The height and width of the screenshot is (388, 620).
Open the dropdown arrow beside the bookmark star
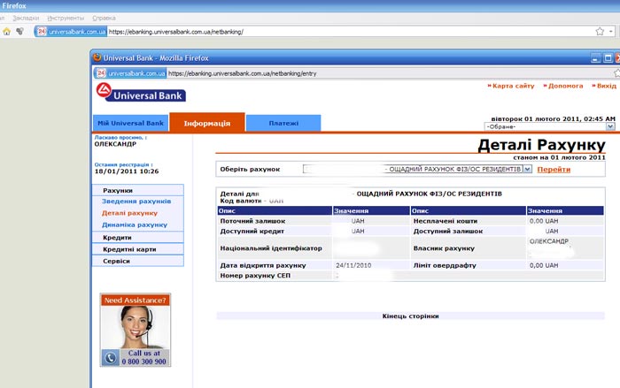point(611,32)
